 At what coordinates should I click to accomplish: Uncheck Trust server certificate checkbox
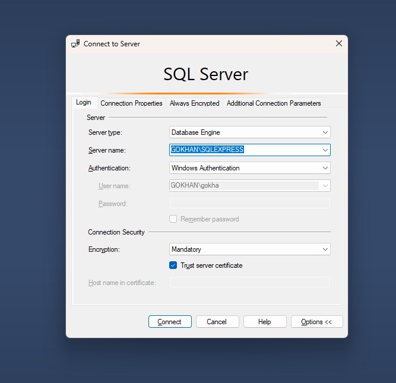(173, 265)
